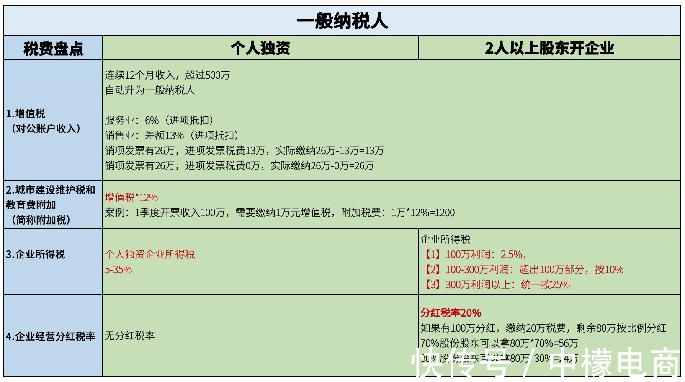Click the line ending 26万-13万=13万
Viewport: 685px width, 382px height.
pyautogui.click(x=244, y=150)
